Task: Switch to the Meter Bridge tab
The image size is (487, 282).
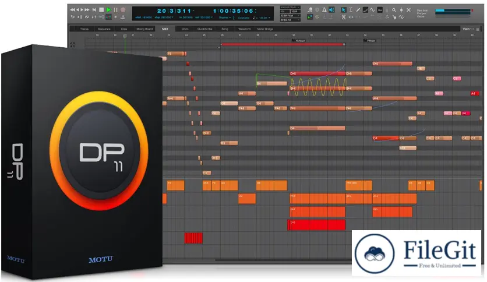Action: pos(265,29)
